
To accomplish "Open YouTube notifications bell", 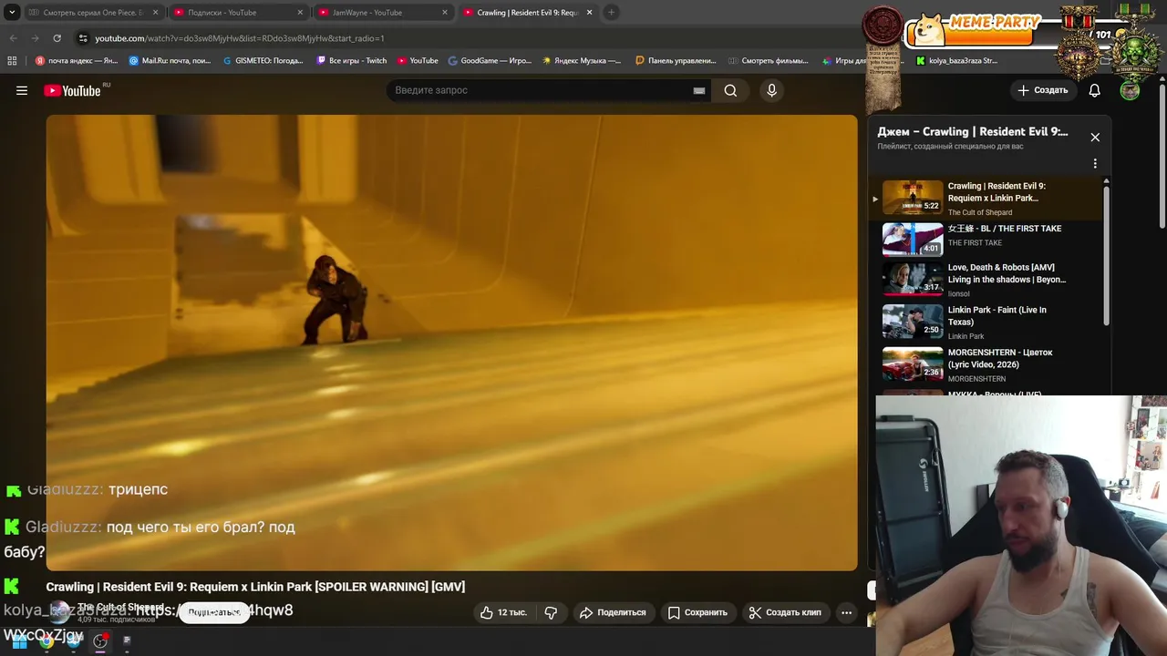I will pyautogui.click(x=1095, y=90).
